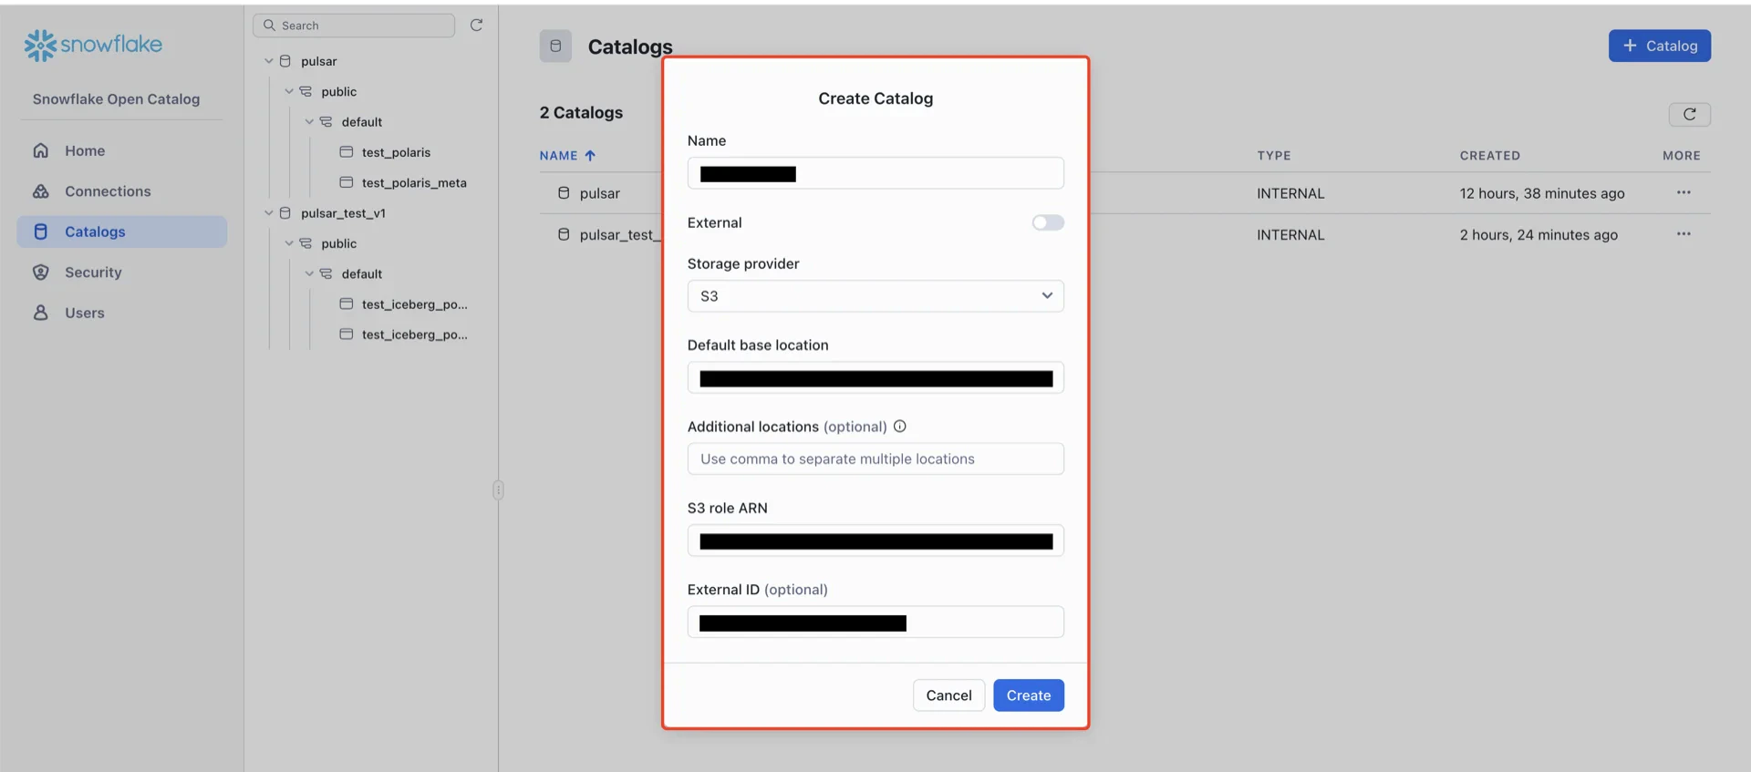This screenshot has width=1751, height=772.
Task: Open more options for pulsar row
Action: pos(1684,192)
